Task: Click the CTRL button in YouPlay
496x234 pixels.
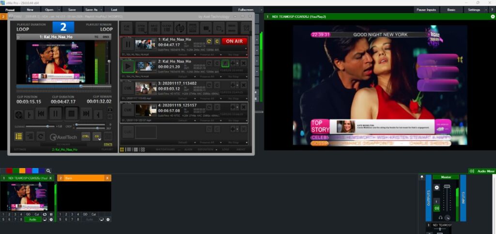Action: tap(85, 136)
